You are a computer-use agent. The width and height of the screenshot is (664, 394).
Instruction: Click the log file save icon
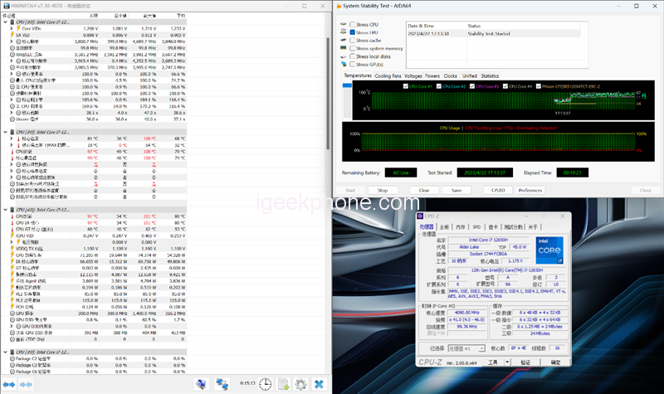tap(282, 384)
